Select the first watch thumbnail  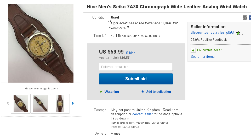click(x=21, y=104)
